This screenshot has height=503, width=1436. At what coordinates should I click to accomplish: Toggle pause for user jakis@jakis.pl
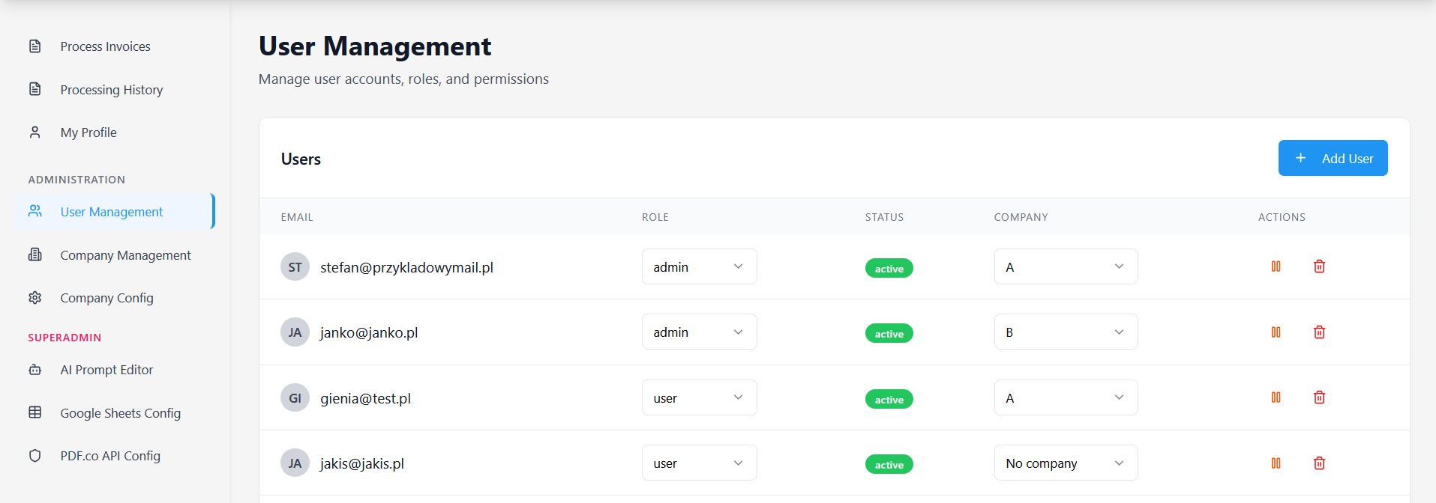tap(1276, 463)
